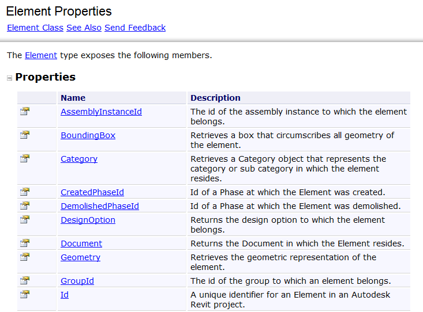Jump to the See Also section

coord(84,28)
